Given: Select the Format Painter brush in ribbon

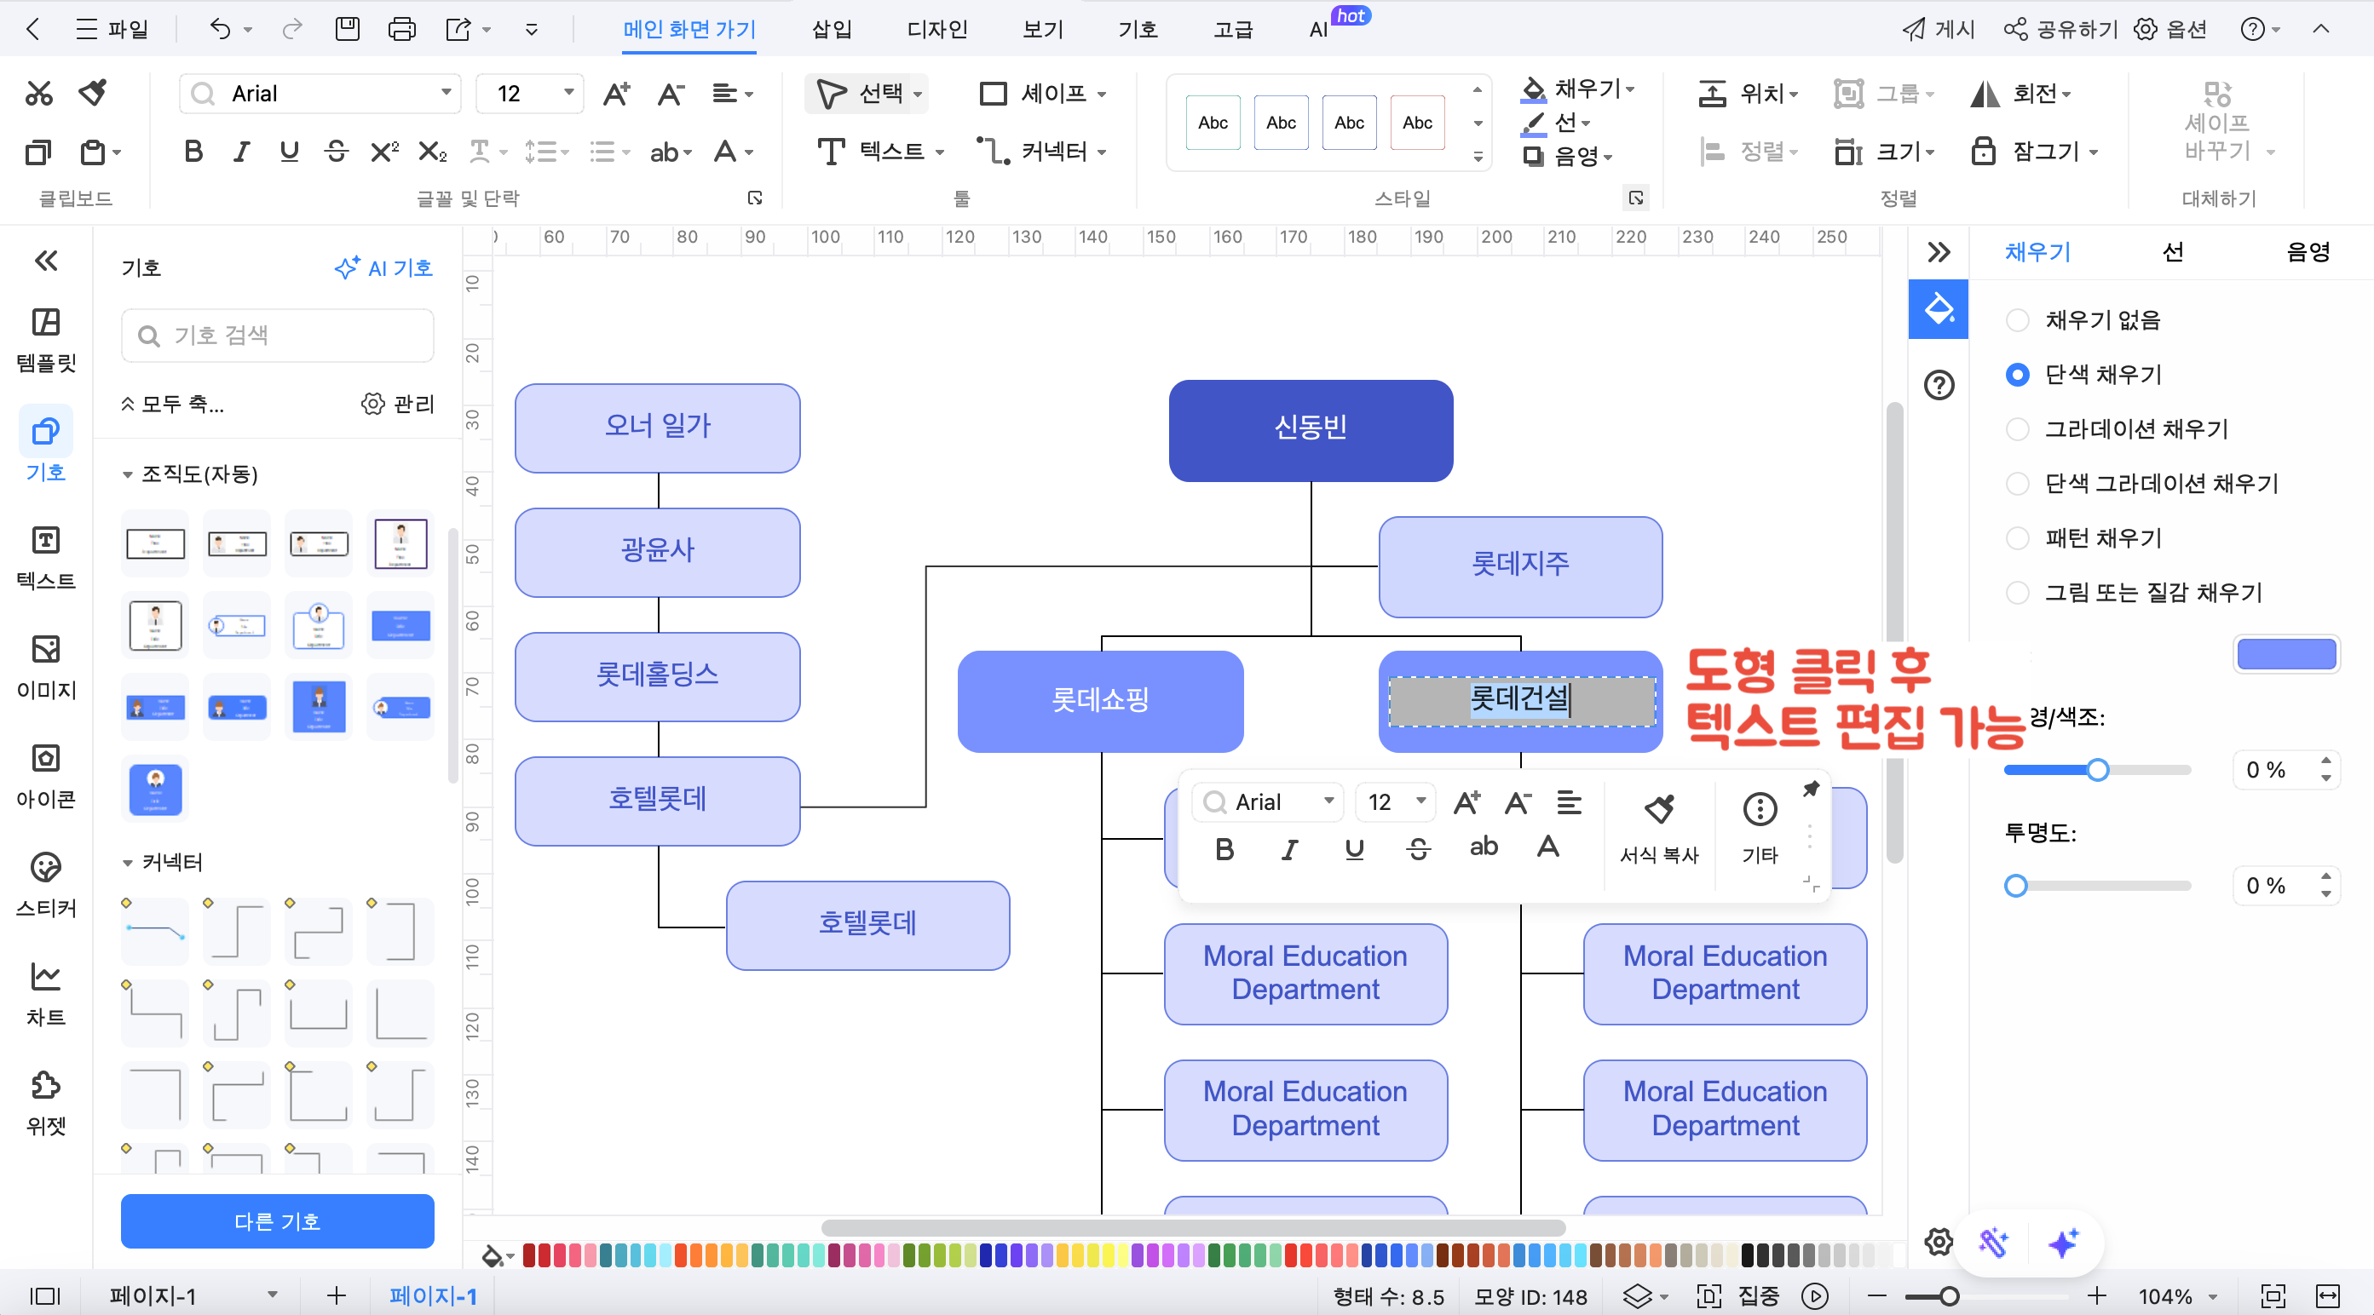Looking at the screenshot, I should click(93, 93).
